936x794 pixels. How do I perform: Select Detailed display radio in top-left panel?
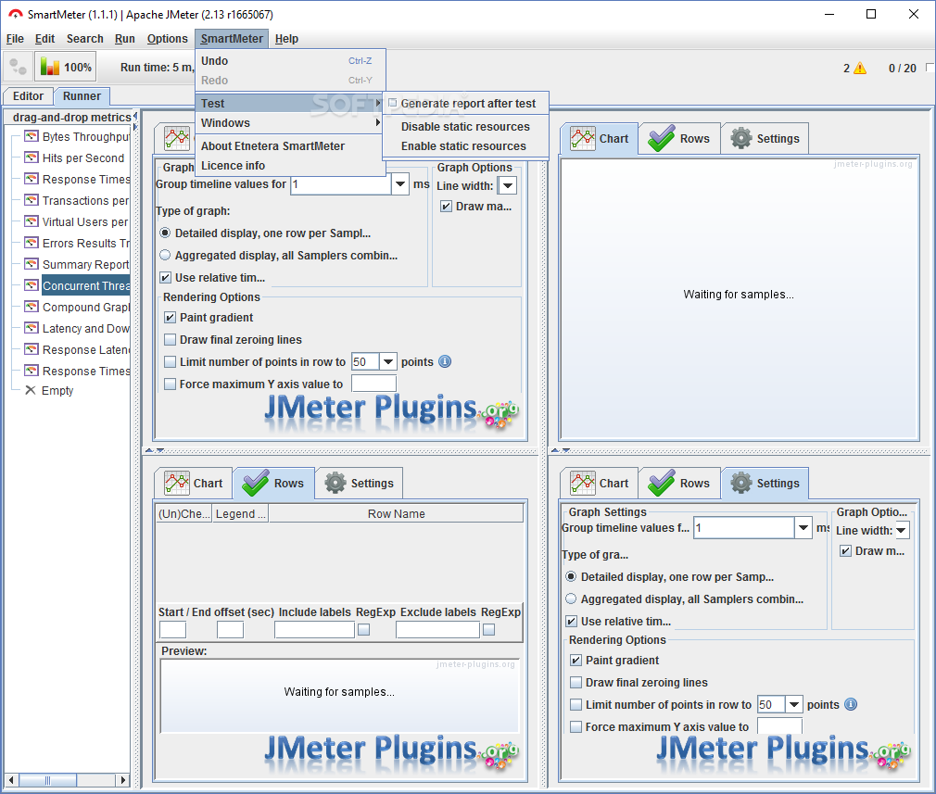(165, 233)
